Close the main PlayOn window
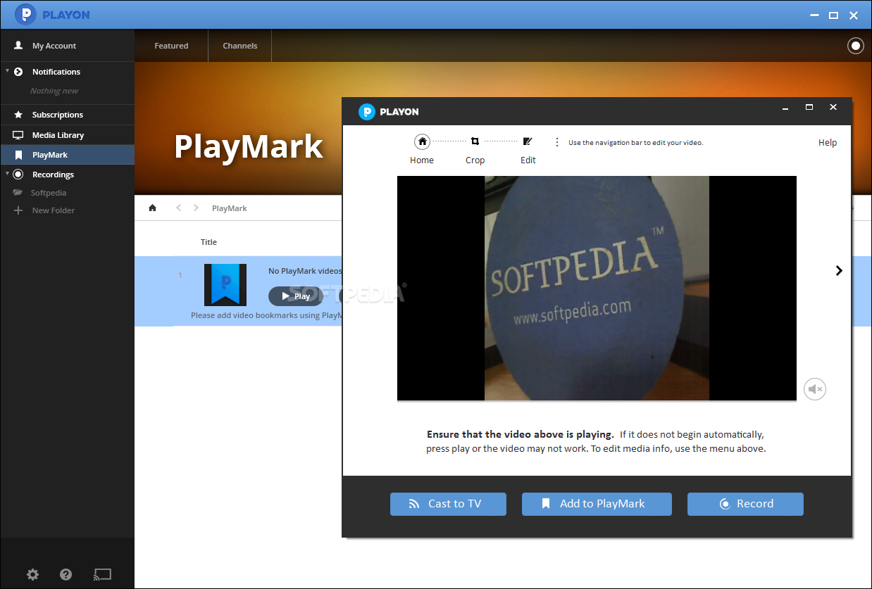 point(854,15)
